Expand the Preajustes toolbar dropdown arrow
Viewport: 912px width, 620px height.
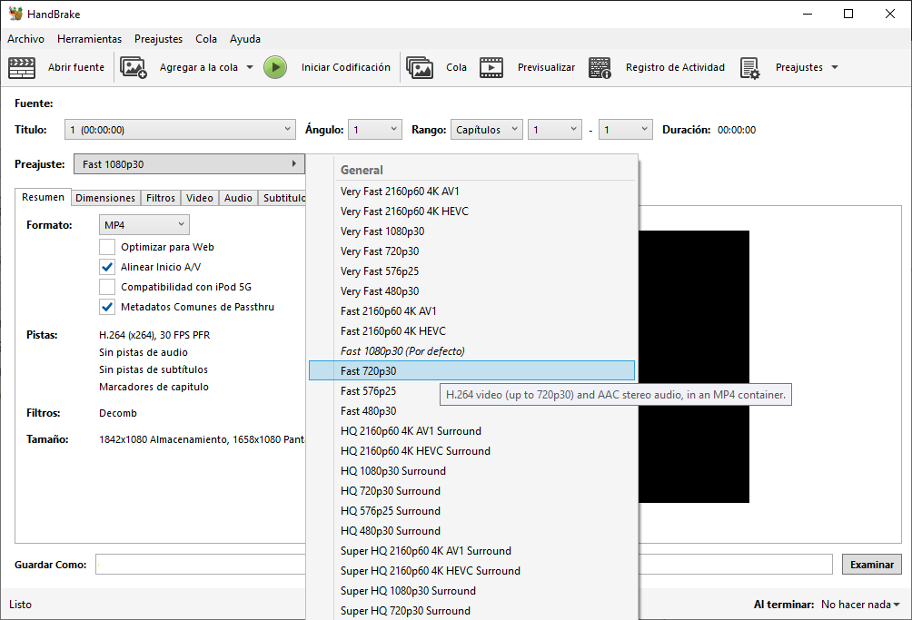(x=835, y=67)
